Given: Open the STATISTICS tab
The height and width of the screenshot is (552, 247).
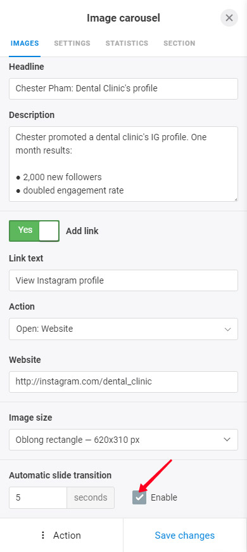Looking at the screenshot, I should [127, 43].
